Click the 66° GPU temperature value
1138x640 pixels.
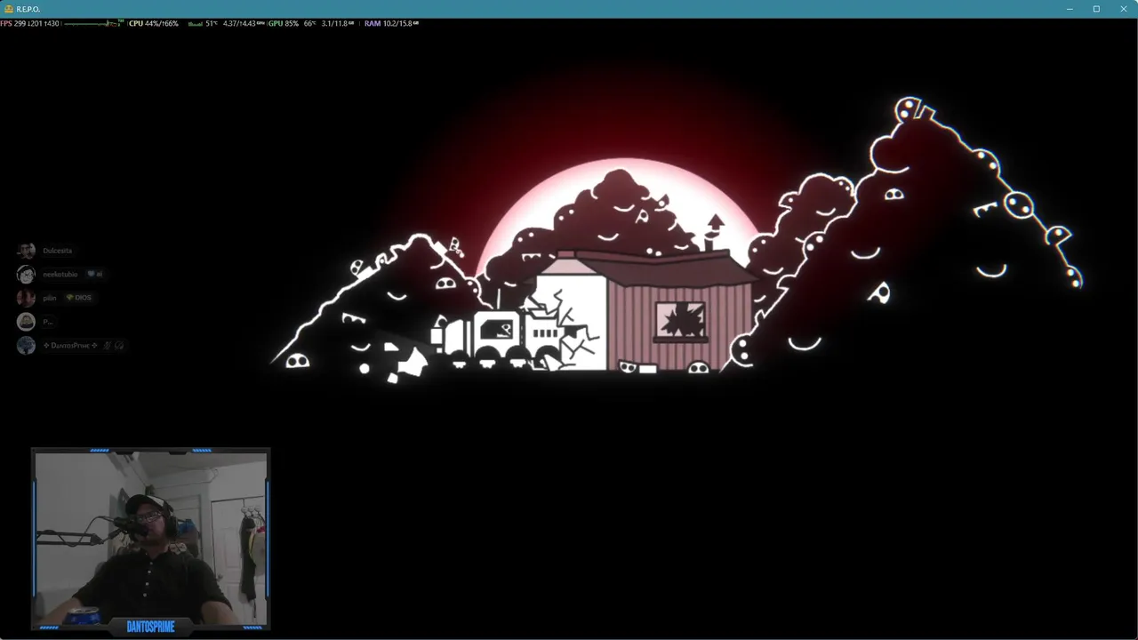309,23
